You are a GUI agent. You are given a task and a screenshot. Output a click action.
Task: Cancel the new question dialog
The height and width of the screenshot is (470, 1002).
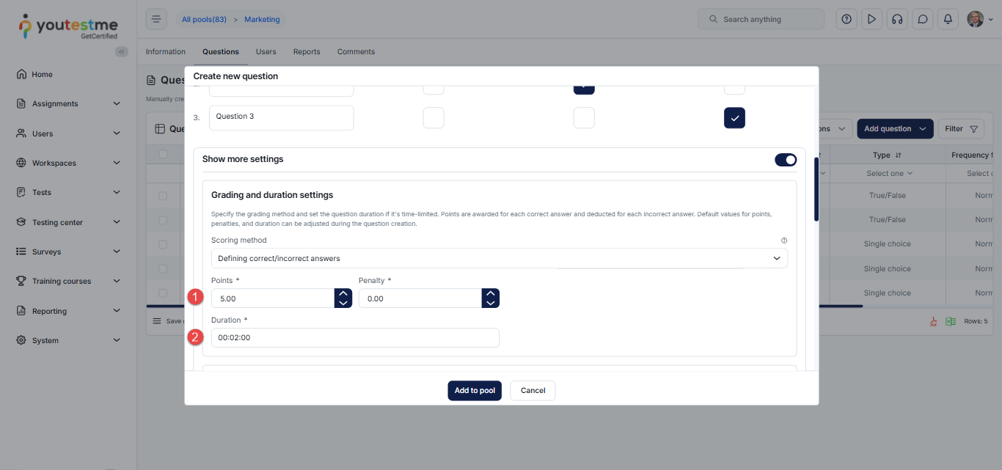pos(533,391)
